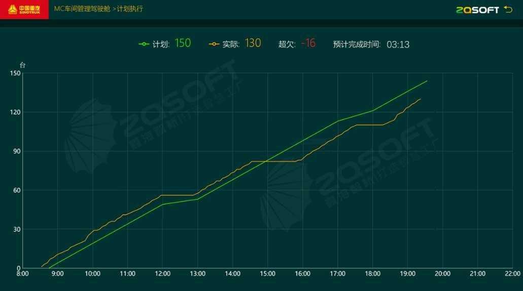Image resolution: width=523 pixels, height=291 pixels.
Task: Click the 22:00 label on time axis
Action: tap(512, 274)
